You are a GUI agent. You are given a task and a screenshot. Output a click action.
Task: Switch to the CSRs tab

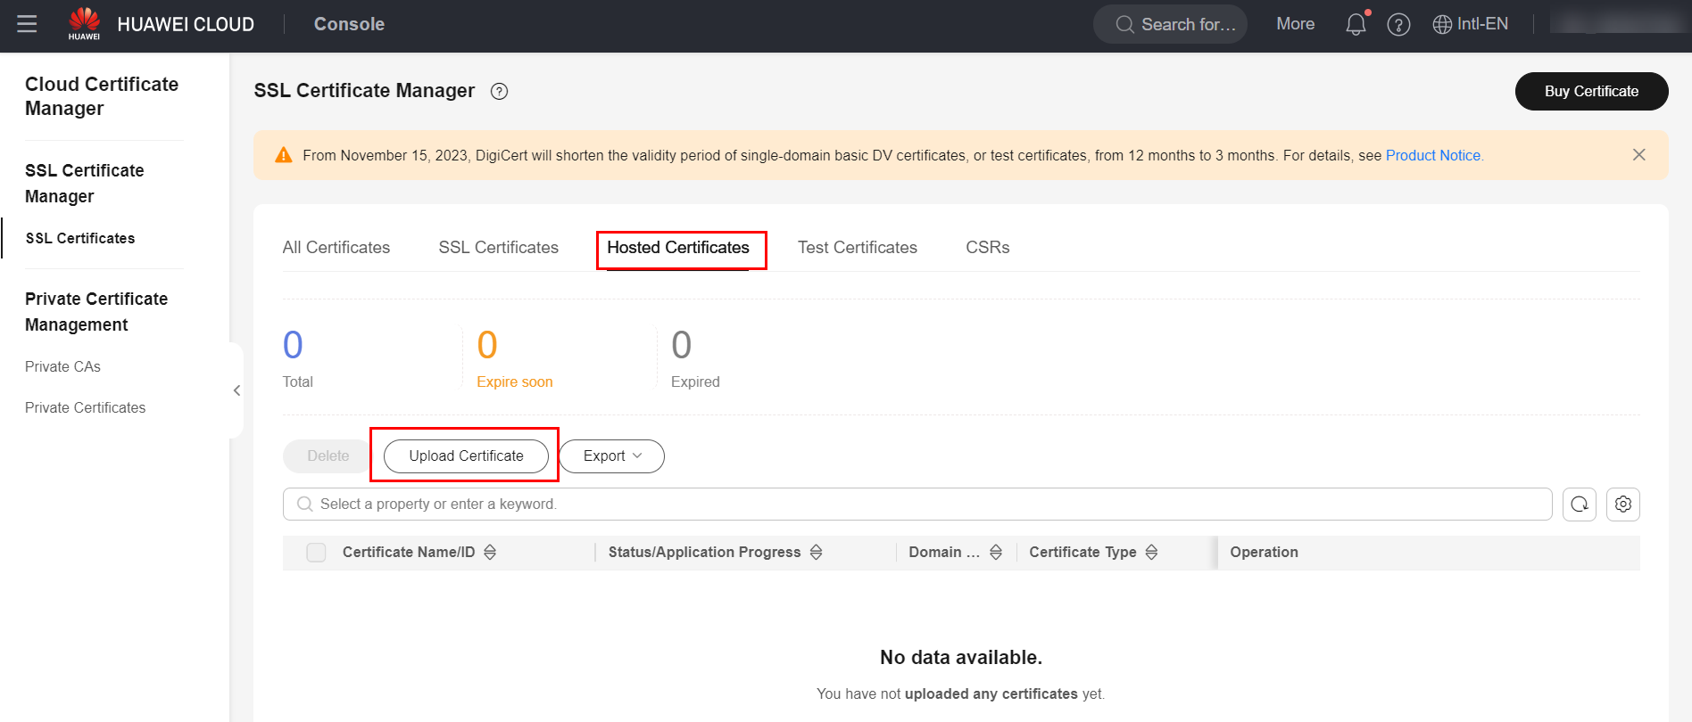(987, 248)
